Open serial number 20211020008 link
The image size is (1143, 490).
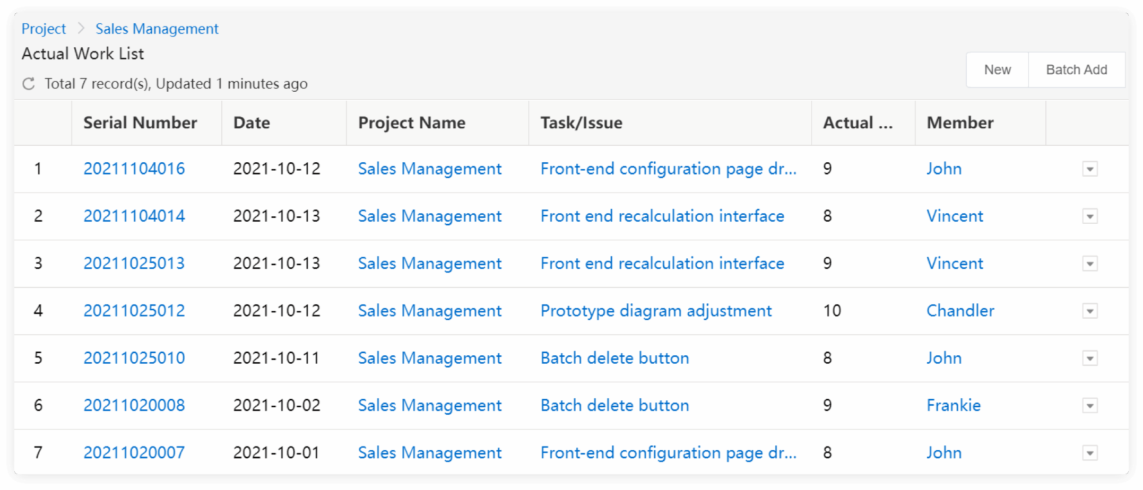tap(134, 406)
